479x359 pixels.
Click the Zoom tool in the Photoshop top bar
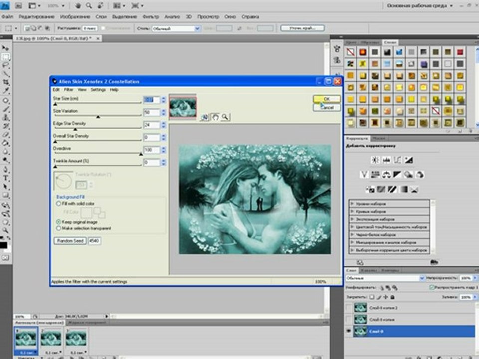coord(89,5)
